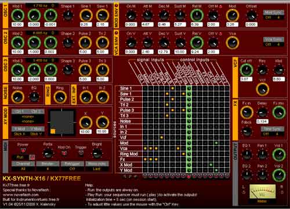The width and height of the screenshot is (290, 209).
Task: Click the VCF Res knob
Action: [x=262, y=69]
